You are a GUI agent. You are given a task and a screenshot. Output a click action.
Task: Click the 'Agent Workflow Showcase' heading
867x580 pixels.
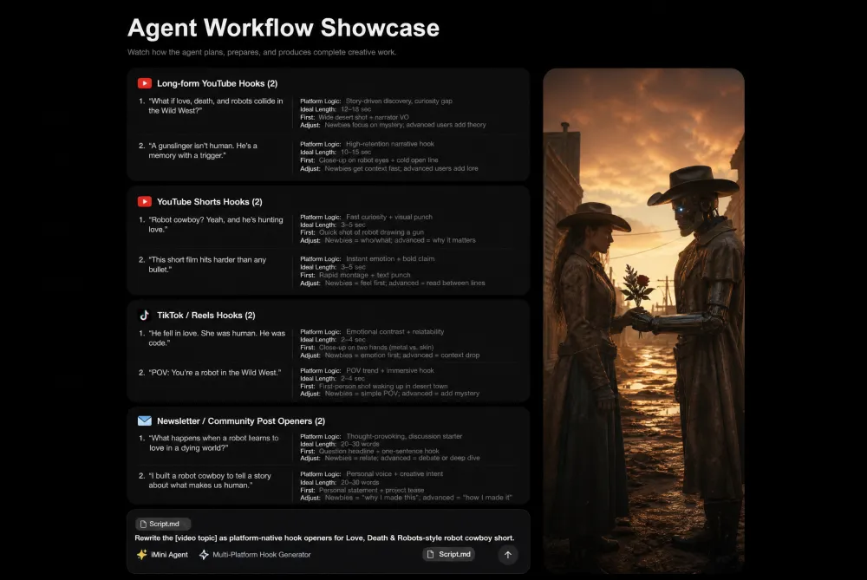tap(284, 28)
